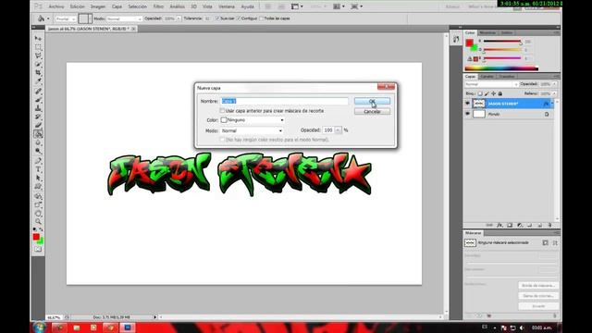The image size is (592, 333).
Task: Toggle the Contiguo checkbox
Action: click(x=239, y=18)
